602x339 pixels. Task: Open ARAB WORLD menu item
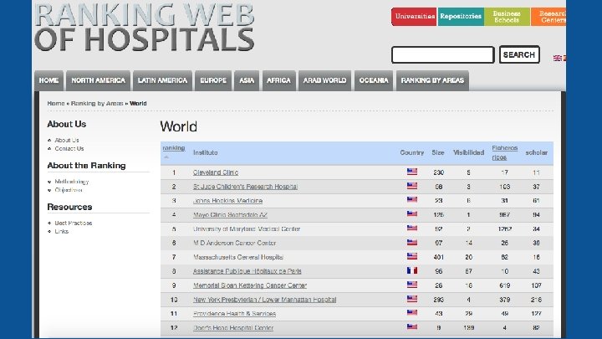[324, 80]
